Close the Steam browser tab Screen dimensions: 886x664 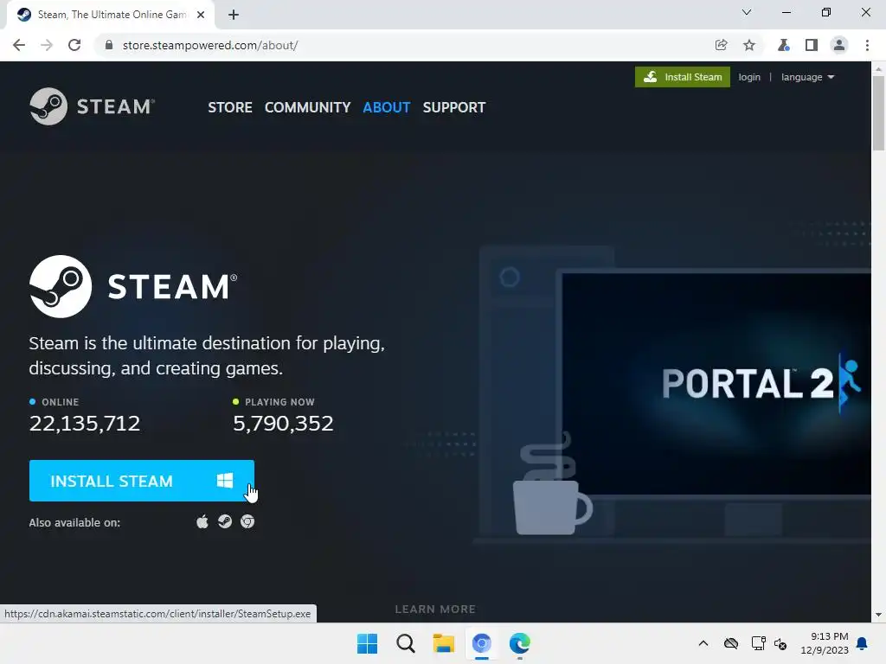coord(201,15)
